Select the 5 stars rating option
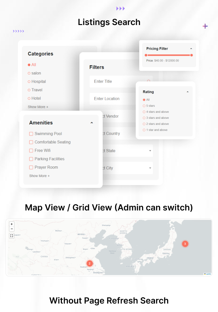The image size is (218, 312). click(x=144, y=106)
